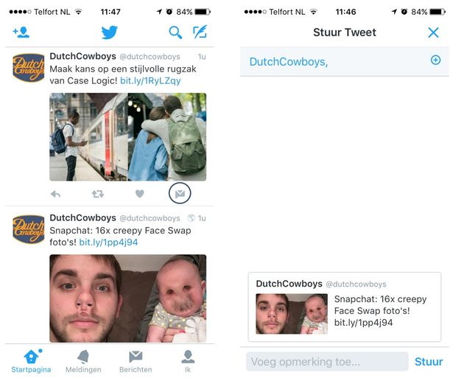Open the search magnifier icon
The image size is (464, 381).
(175, 32)
